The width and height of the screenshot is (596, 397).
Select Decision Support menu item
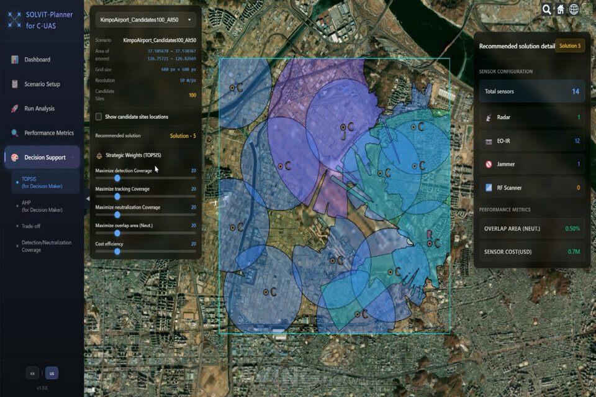[42, 157]
